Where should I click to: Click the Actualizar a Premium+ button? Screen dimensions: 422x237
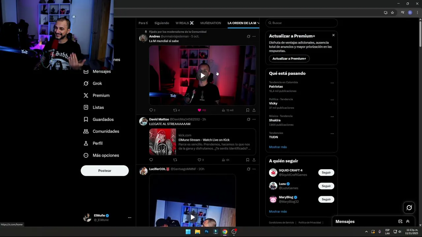point(289,59)
